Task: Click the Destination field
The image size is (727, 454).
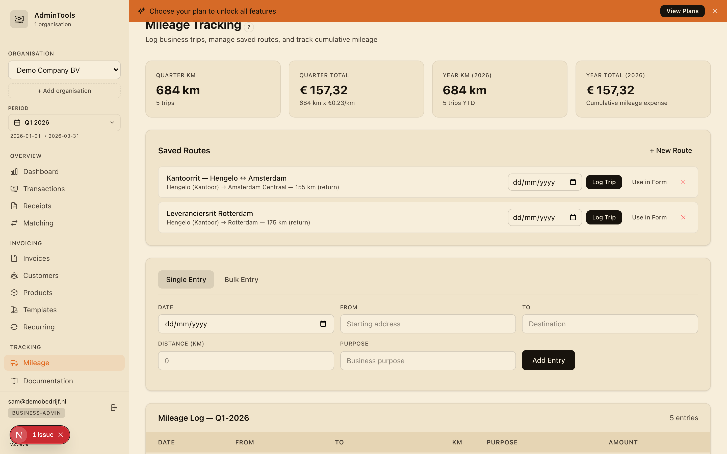Action: tap(610, 324)
